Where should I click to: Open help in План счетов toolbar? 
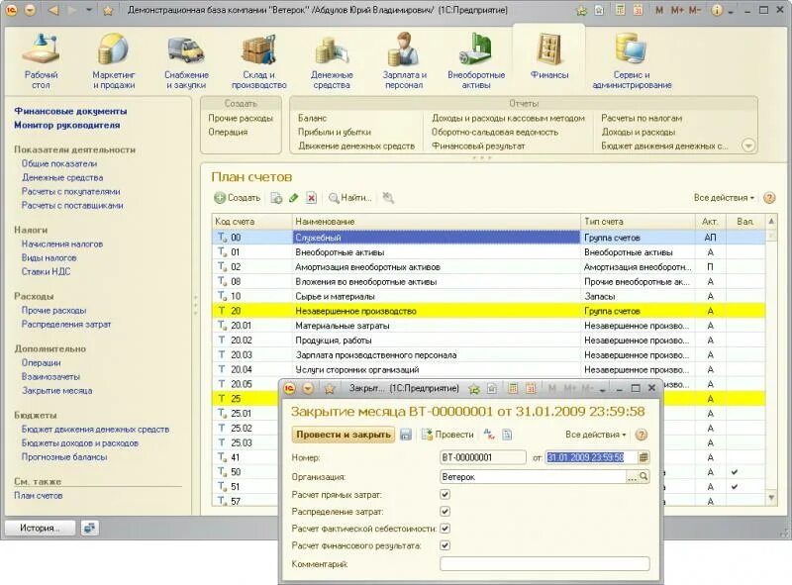point(769,198)
